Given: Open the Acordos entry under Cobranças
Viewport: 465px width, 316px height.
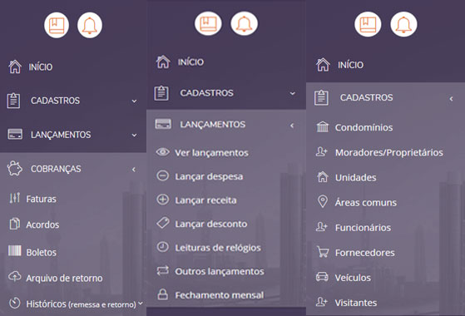Looking at the screenshot, I should click(x=42, y=225).
